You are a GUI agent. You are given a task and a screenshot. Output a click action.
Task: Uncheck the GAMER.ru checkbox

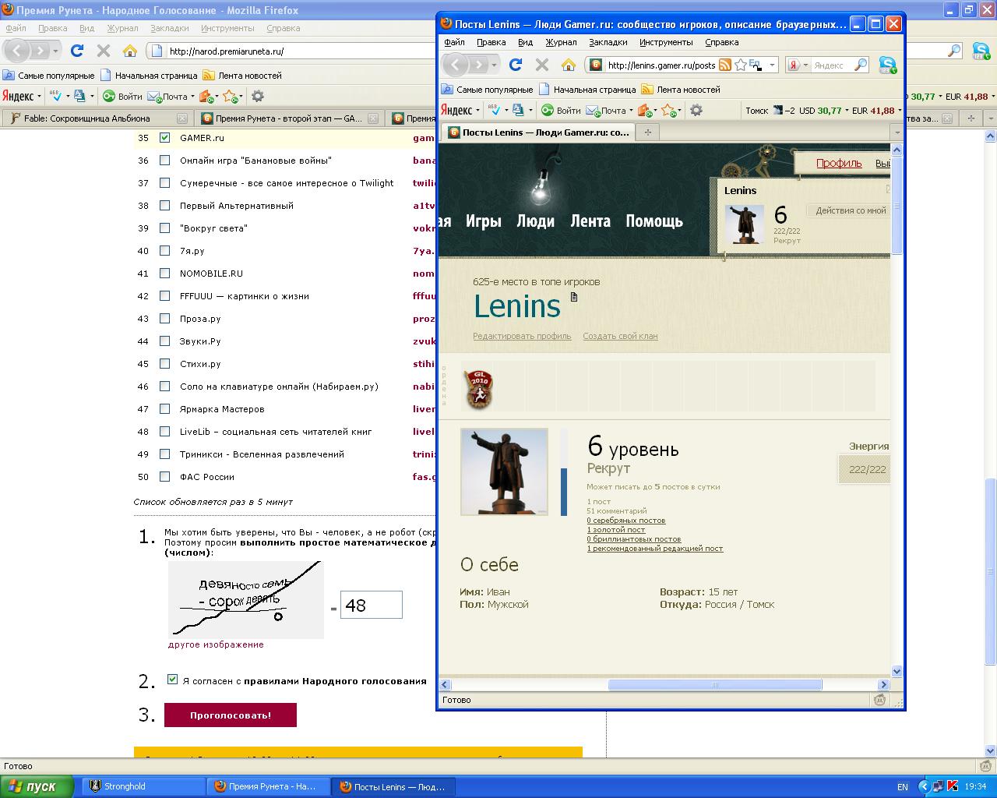(x=164, y=138)
